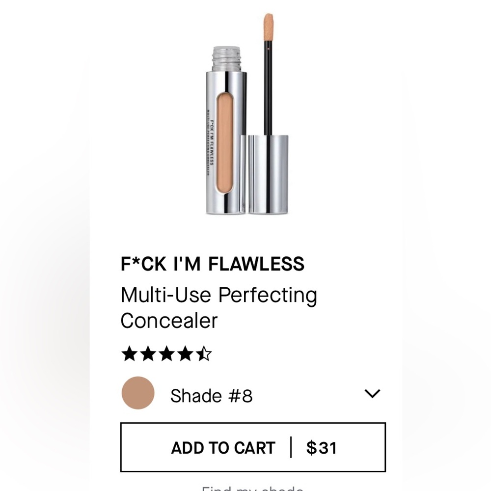Expand the shade selection dropdown

tap(373, 393)
